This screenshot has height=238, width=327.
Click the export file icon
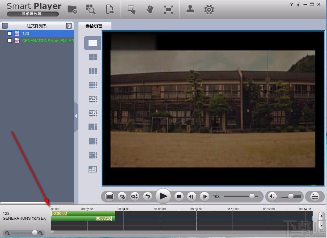point(110,9)
